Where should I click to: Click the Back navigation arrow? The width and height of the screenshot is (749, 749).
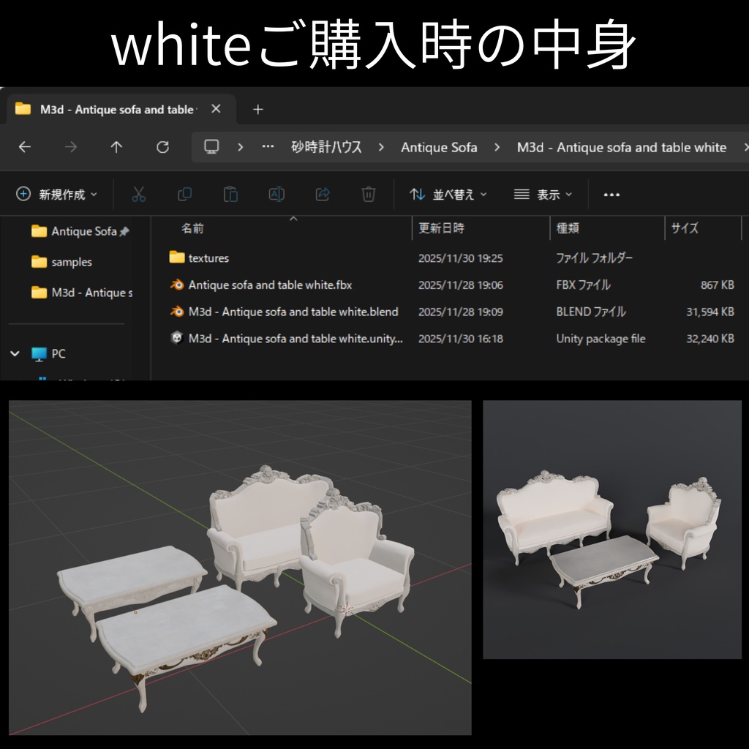[24, 147]
